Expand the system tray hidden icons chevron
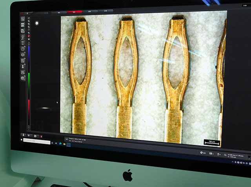 click(x=233, y=162)
